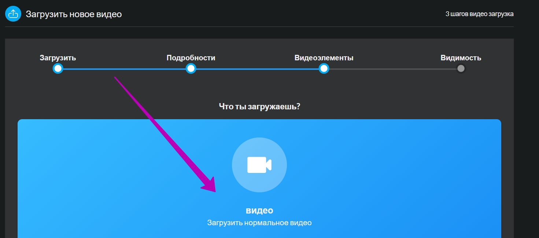
Task: Select the Подробности step marker
Action: coord(191,68)
